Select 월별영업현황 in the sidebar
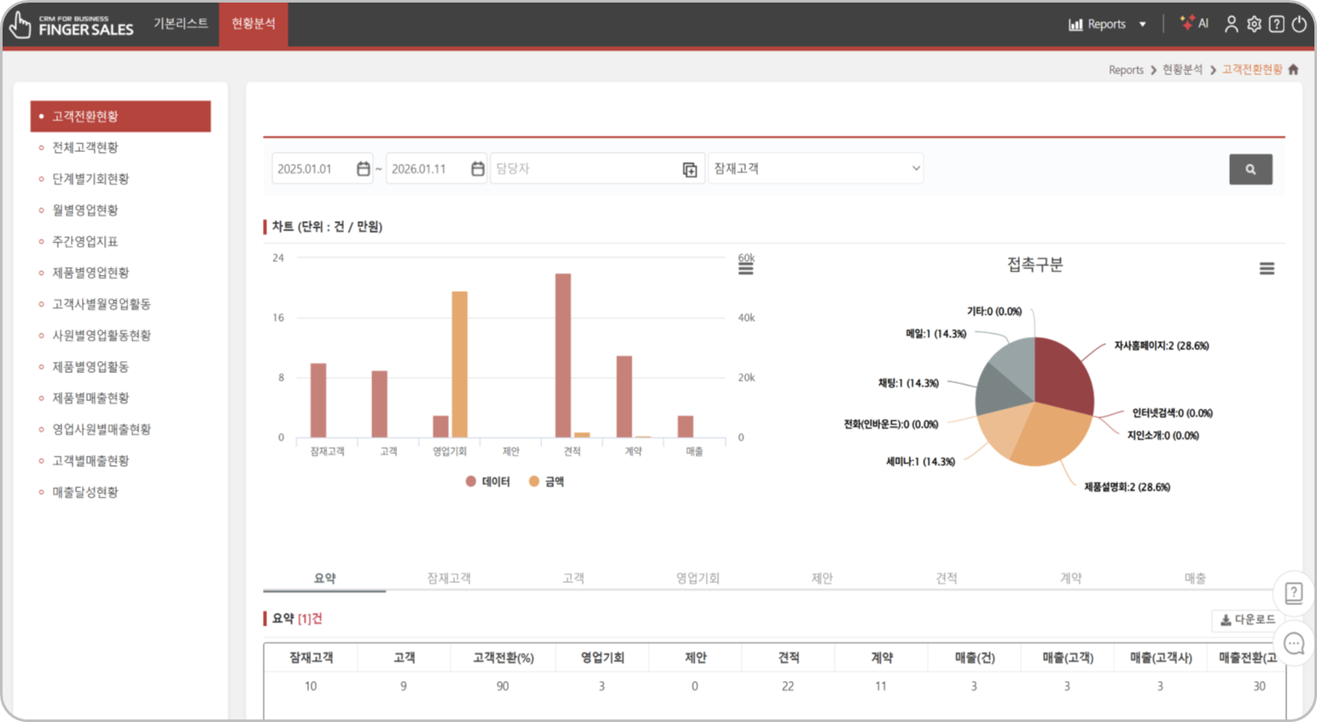 pos(85,210)
